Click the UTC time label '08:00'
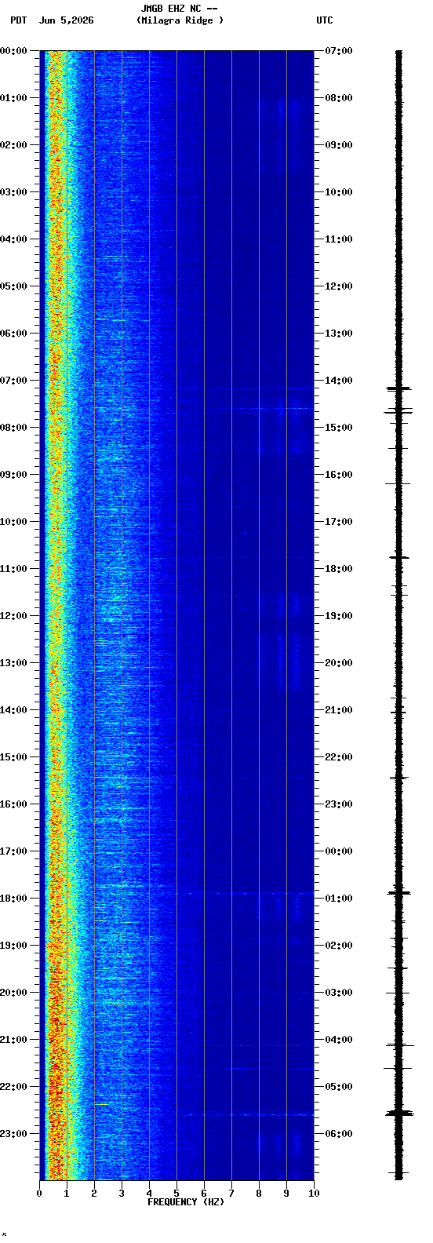Image resolution: width=433 pixels, height=1243 pixels. [339, 98]
